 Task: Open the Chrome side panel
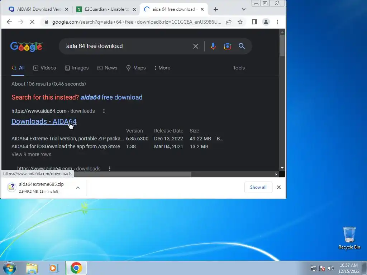click(254, 22)
